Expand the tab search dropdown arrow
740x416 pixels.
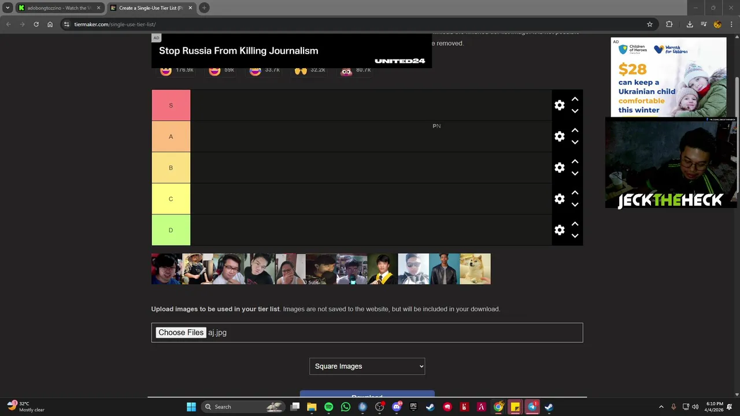(x=8, y=8)
